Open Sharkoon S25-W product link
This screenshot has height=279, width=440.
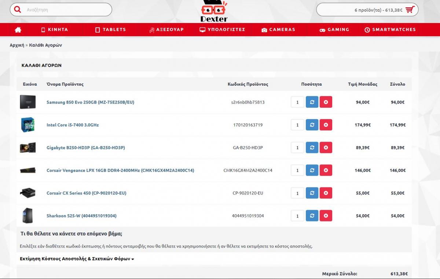81,216
